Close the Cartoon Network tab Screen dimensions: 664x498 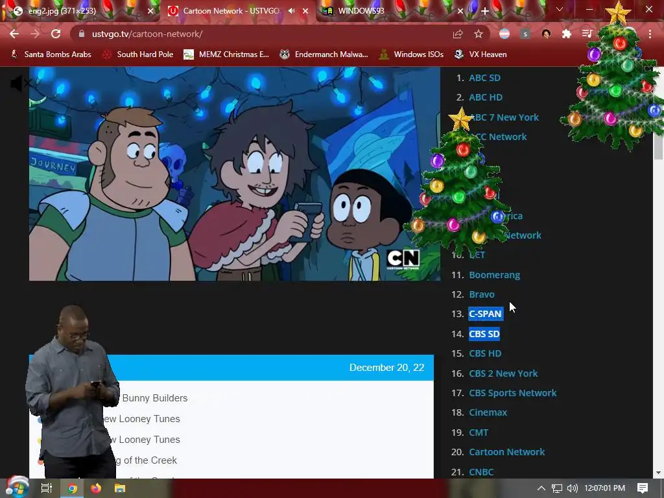[305, 12]
